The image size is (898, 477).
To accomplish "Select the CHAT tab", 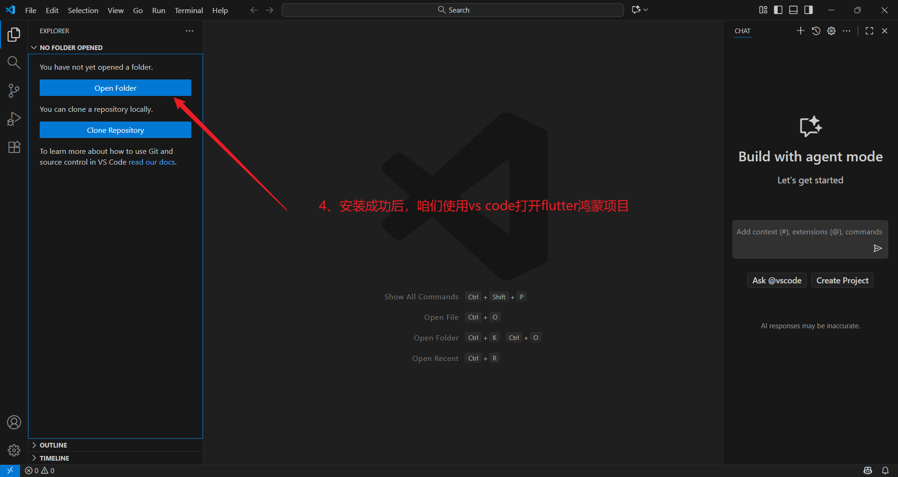I will 742,31.
